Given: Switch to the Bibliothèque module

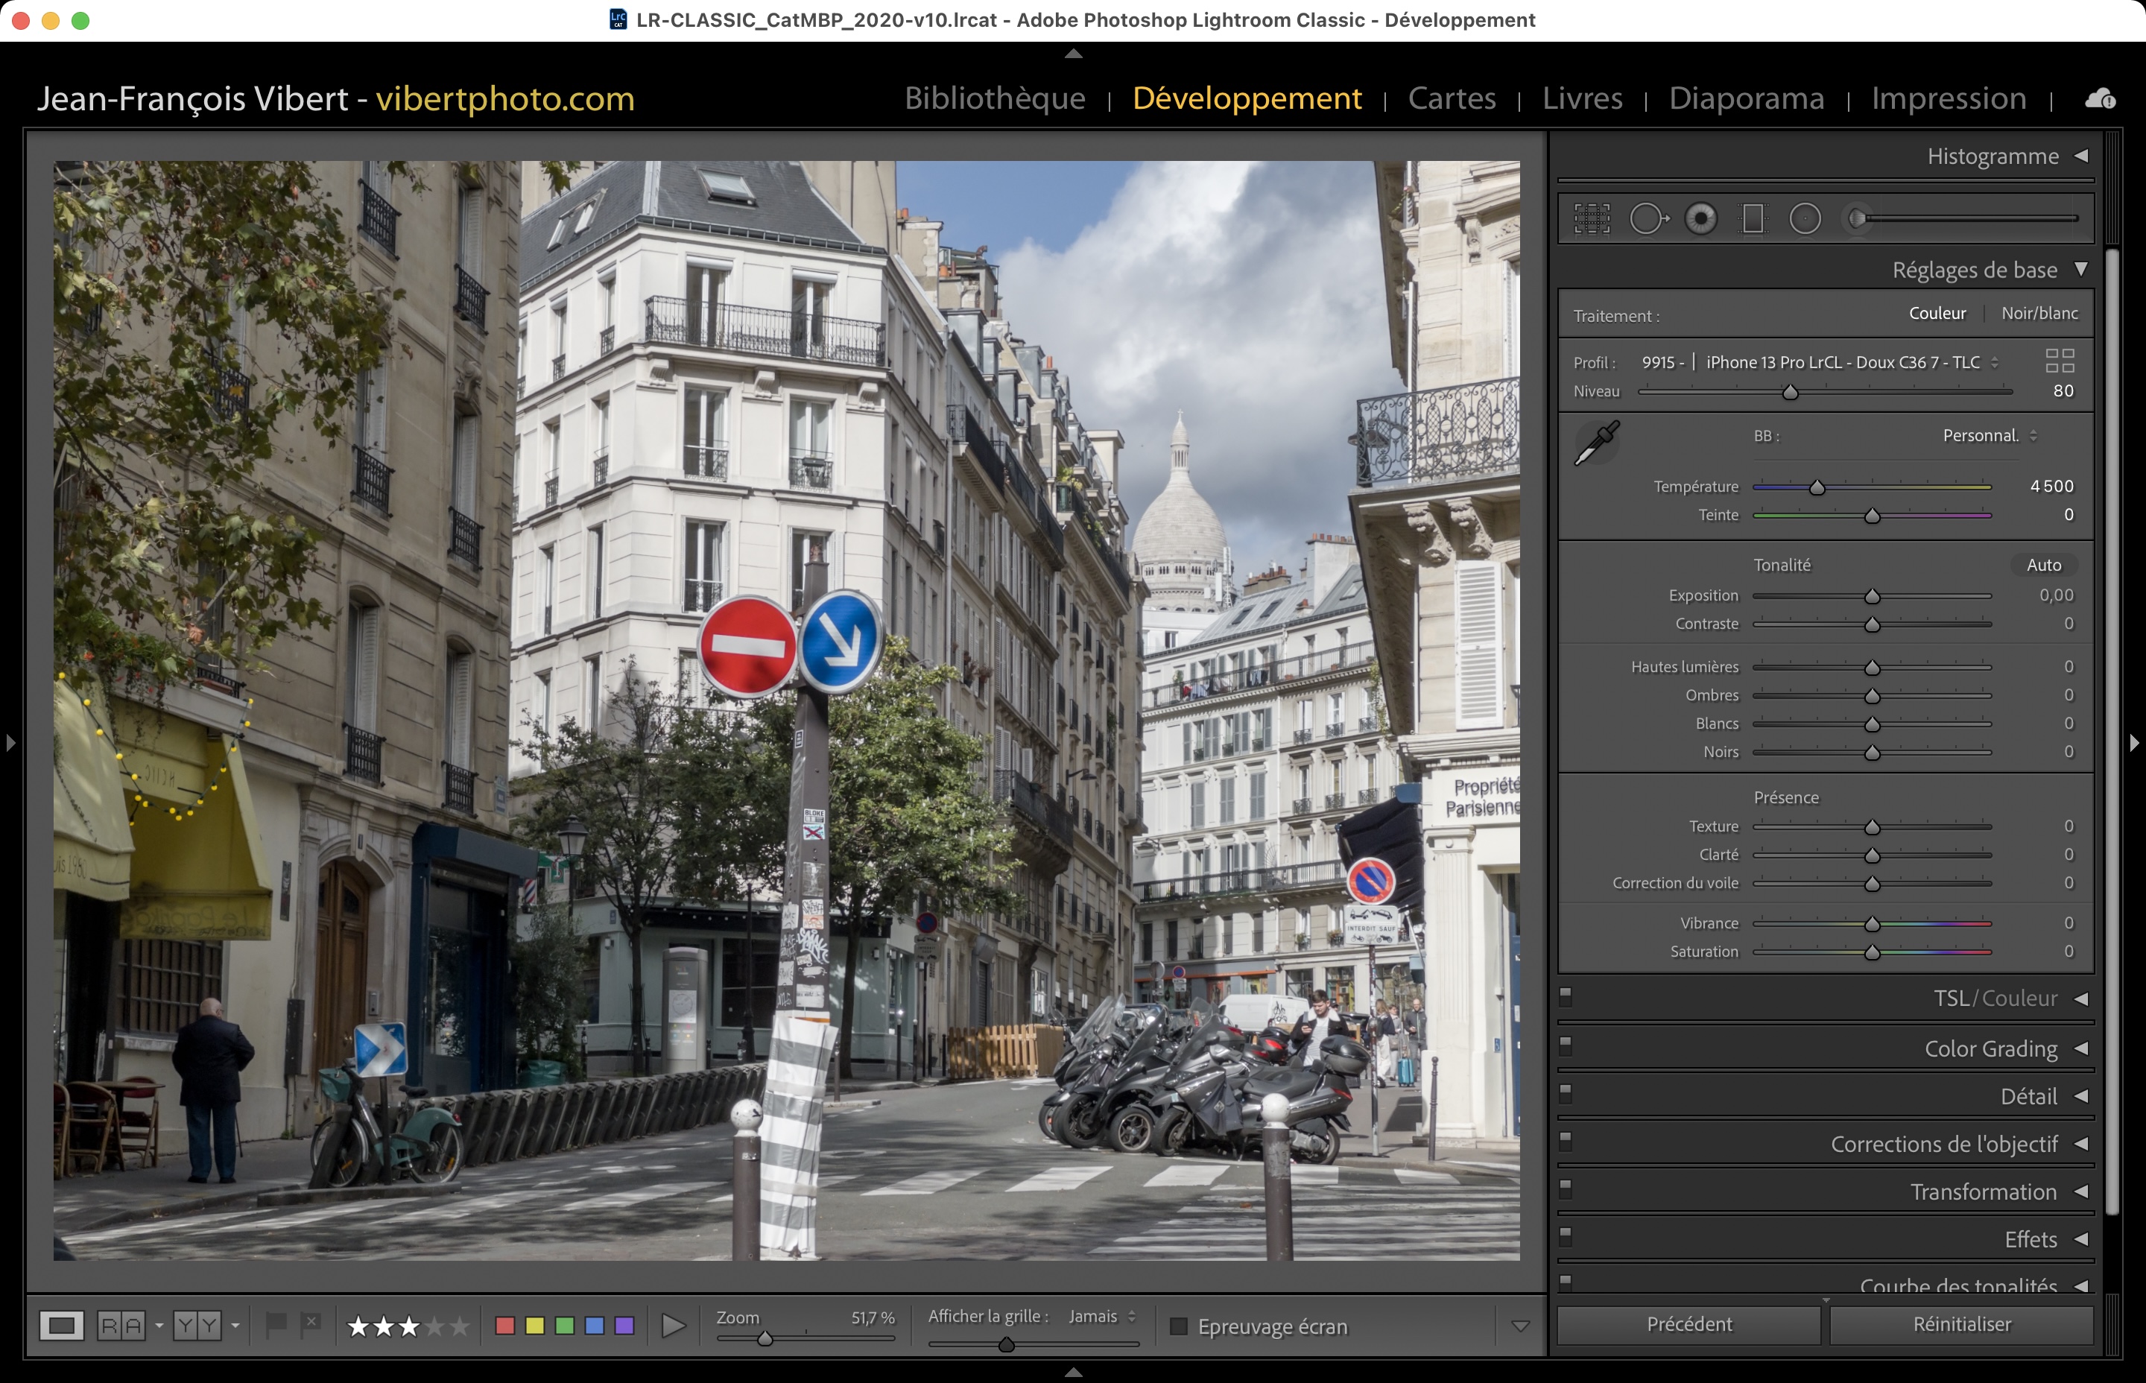Looking at the screenshot, I should (x=995, y=98).
